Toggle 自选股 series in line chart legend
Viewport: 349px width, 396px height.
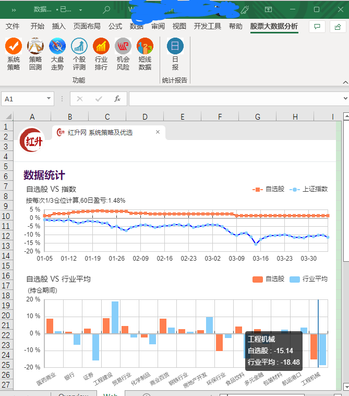268,189
